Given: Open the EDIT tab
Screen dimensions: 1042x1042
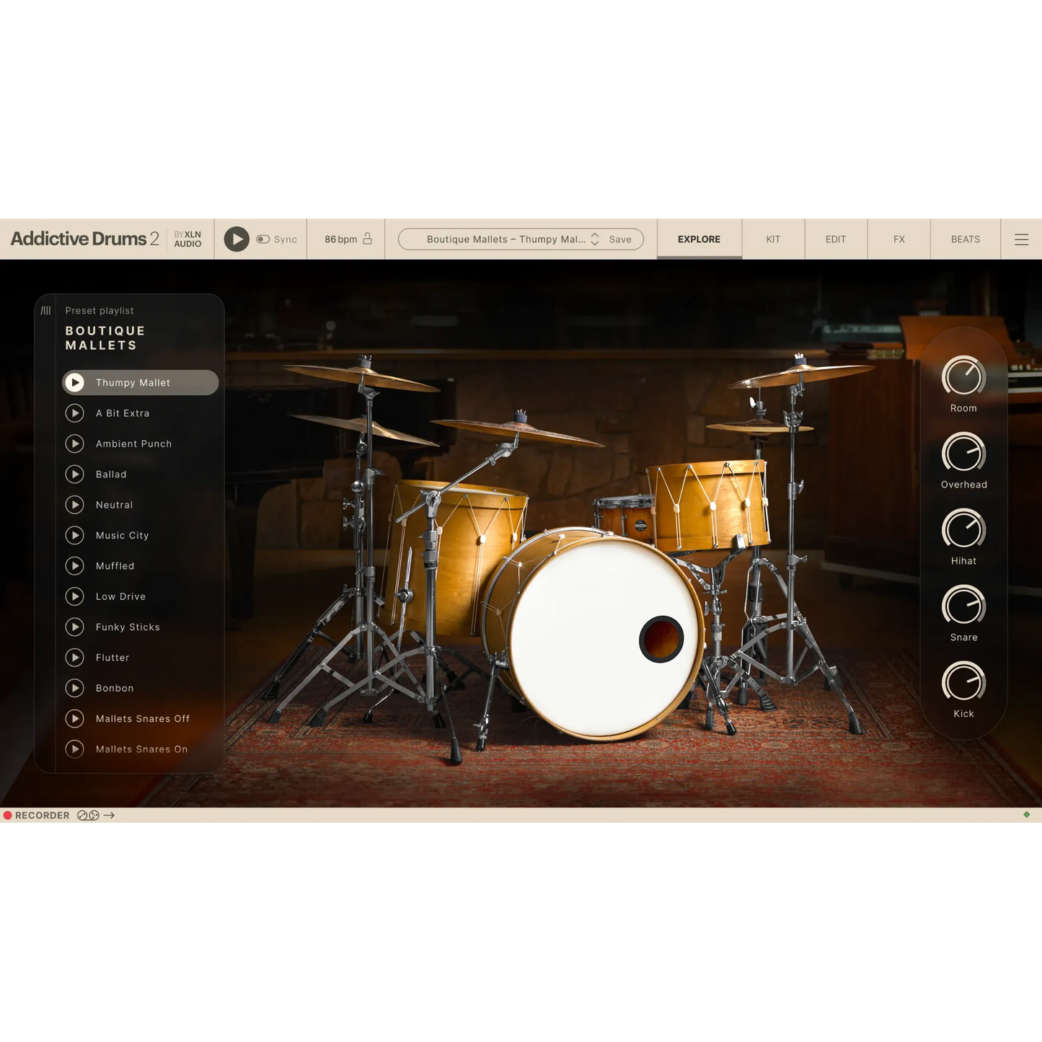Looking at the screenshot, I should tap(836, 239).
